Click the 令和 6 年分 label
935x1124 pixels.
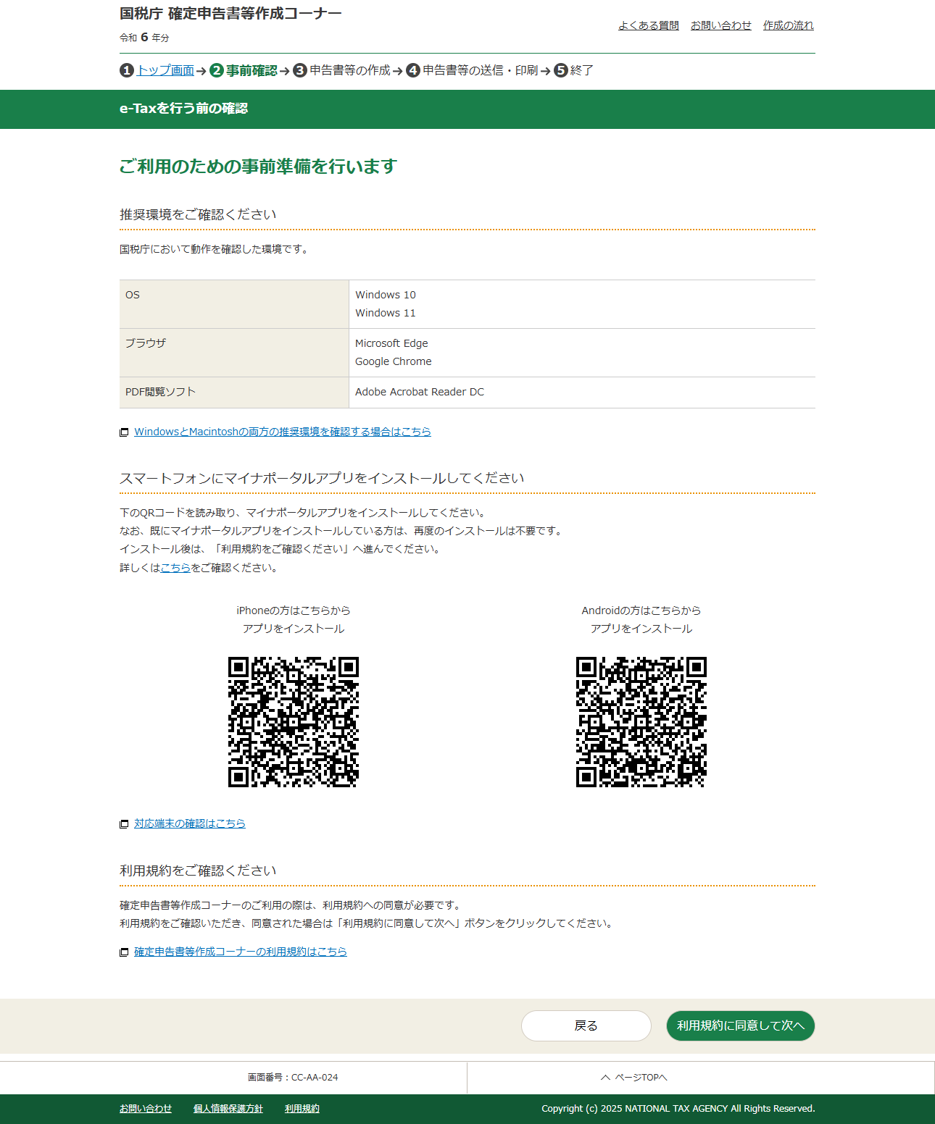tap(144, 37)
